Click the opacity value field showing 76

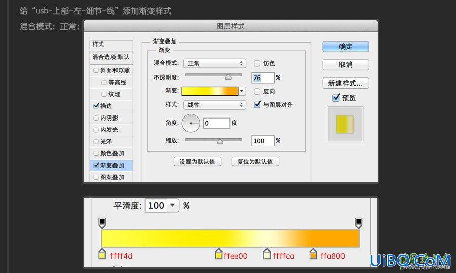coord(263,77)
